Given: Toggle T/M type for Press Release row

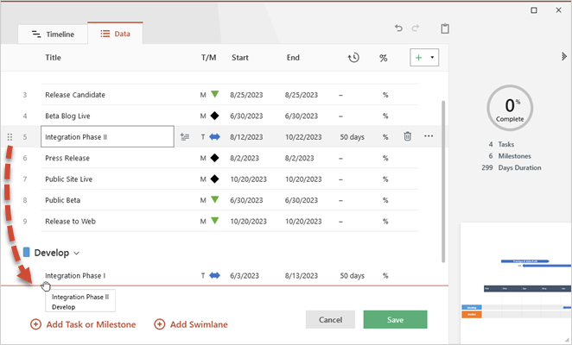Looking at the screenshot, I should (x=203, y=158).
